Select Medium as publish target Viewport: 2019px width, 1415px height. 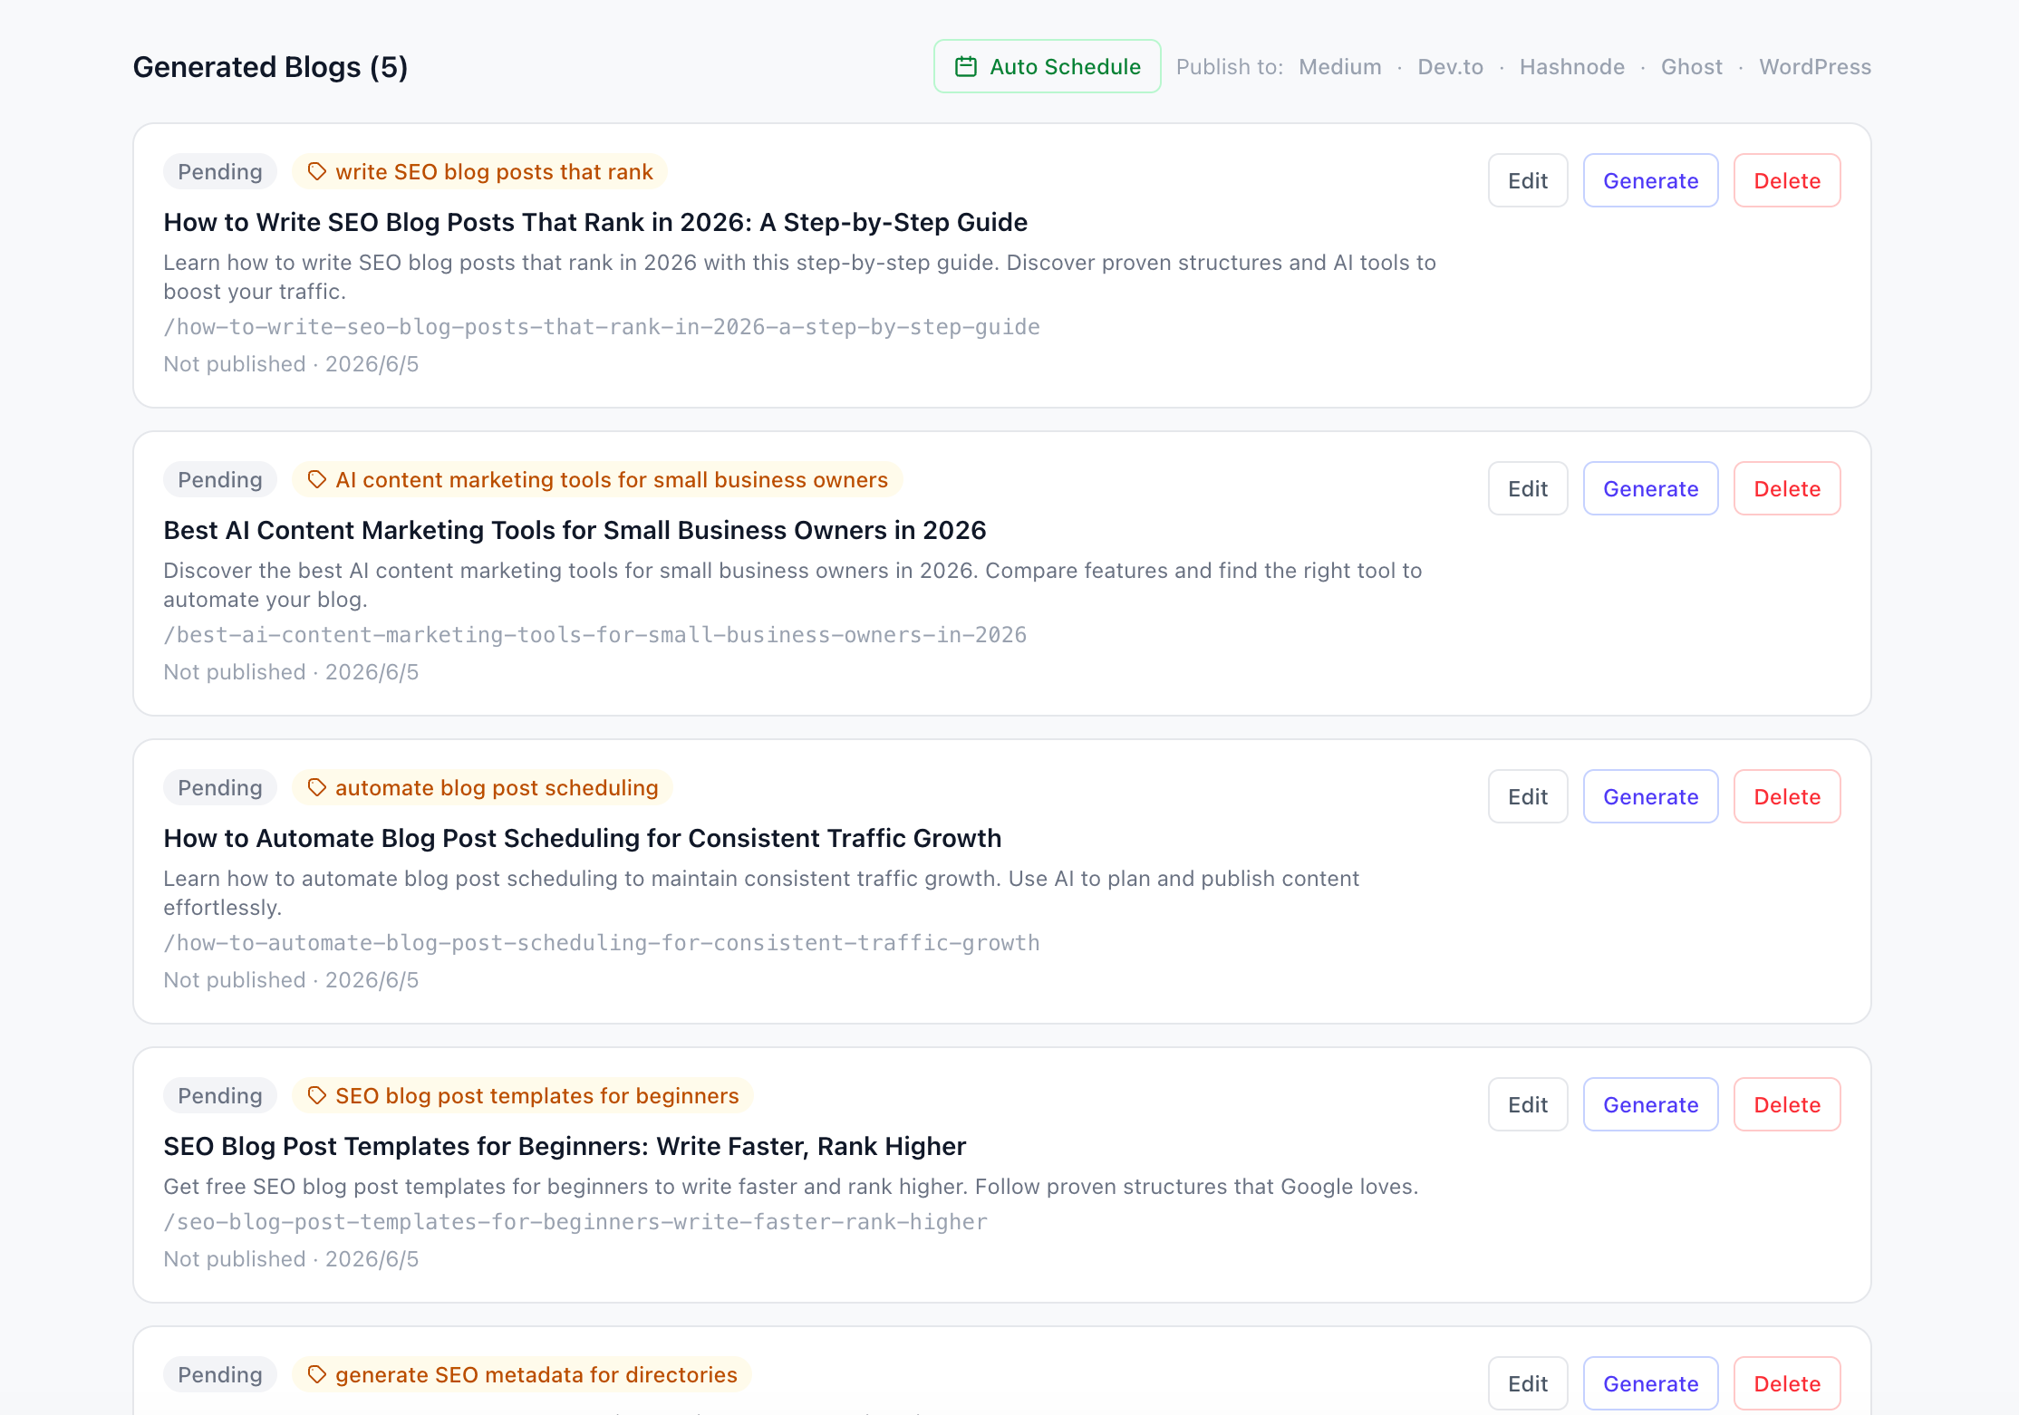coord(1339,67)
